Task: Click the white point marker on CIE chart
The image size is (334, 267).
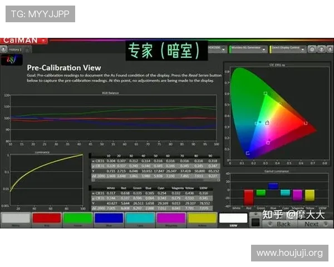Action: tap(267, 123)
